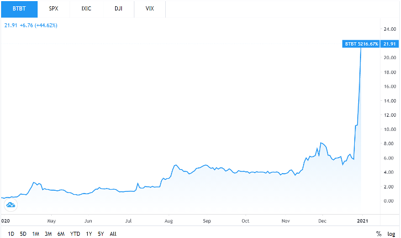401x238 pixels.
Task: Show the All time range
Action: (113, 233)
